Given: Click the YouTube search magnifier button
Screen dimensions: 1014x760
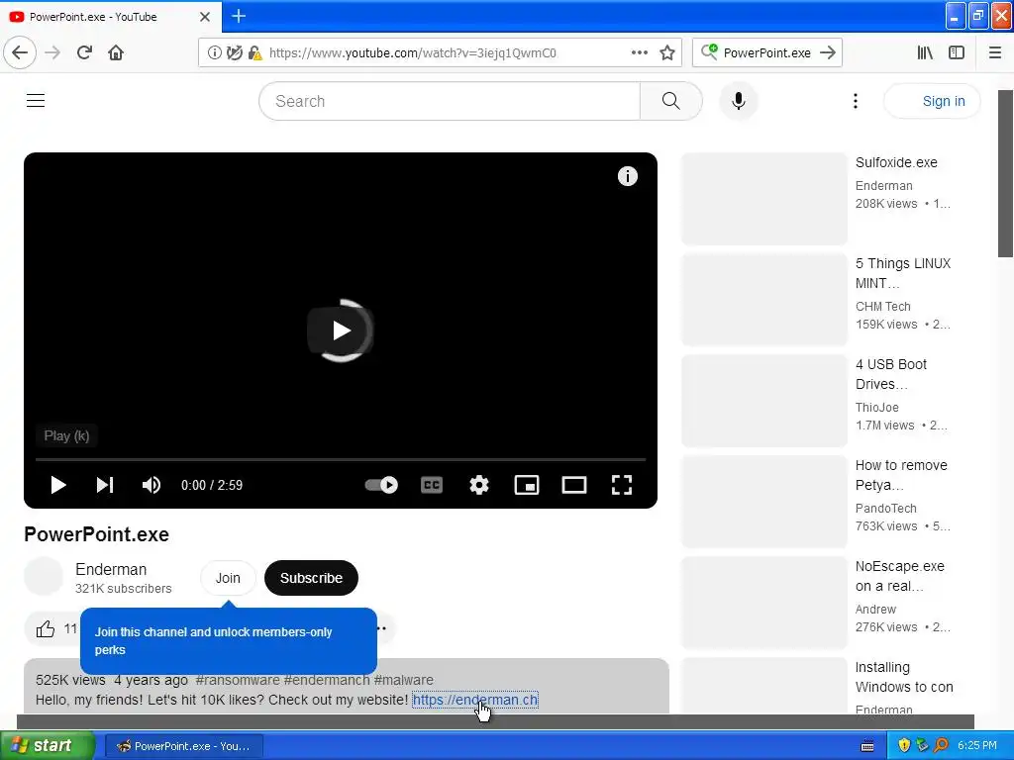Looking at the screenshot, I should tap(671, 101).
